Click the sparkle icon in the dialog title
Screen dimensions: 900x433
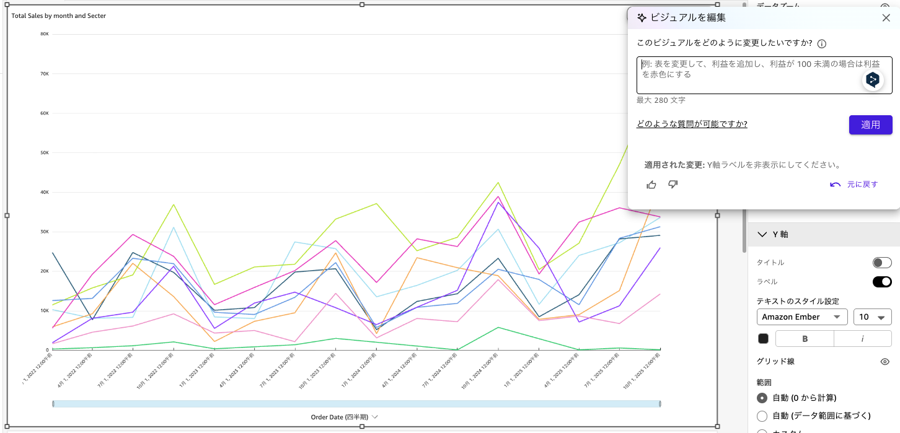coord(642,18)
